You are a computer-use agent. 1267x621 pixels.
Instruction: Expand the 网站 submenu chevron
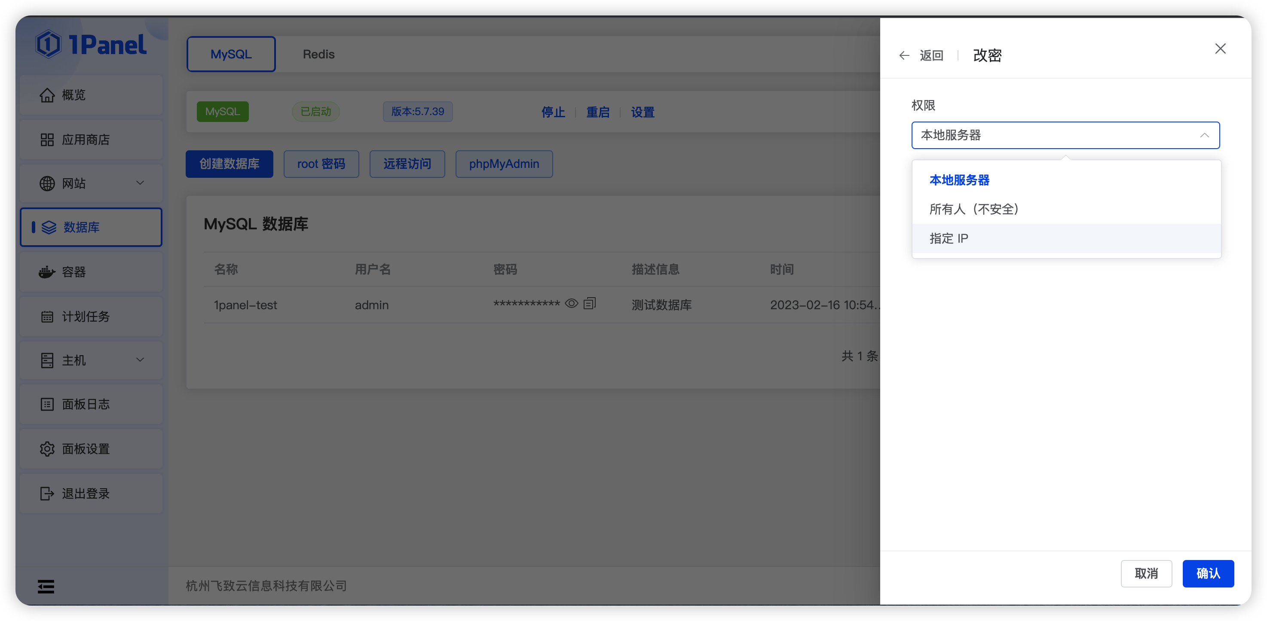(x=140, y=183)
